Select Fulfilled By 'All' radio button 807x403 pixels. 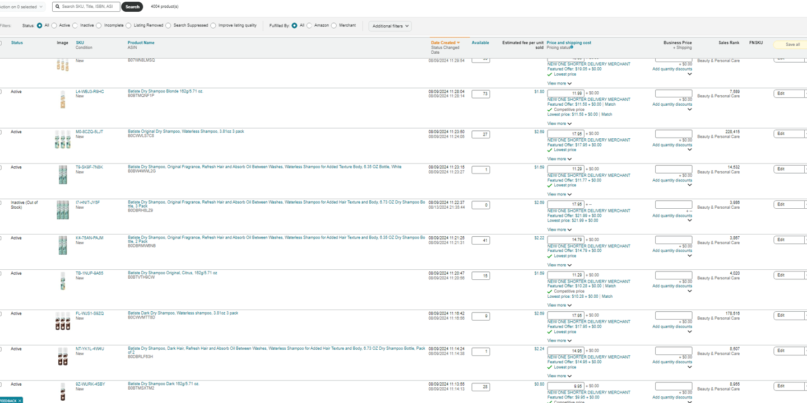pyautogui.click(x=294, y=26)
